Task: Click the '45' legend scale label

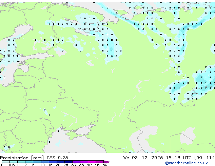Action: (97, 165)
